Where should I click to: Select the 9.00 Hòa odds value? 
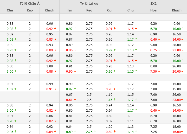point(153,45)
